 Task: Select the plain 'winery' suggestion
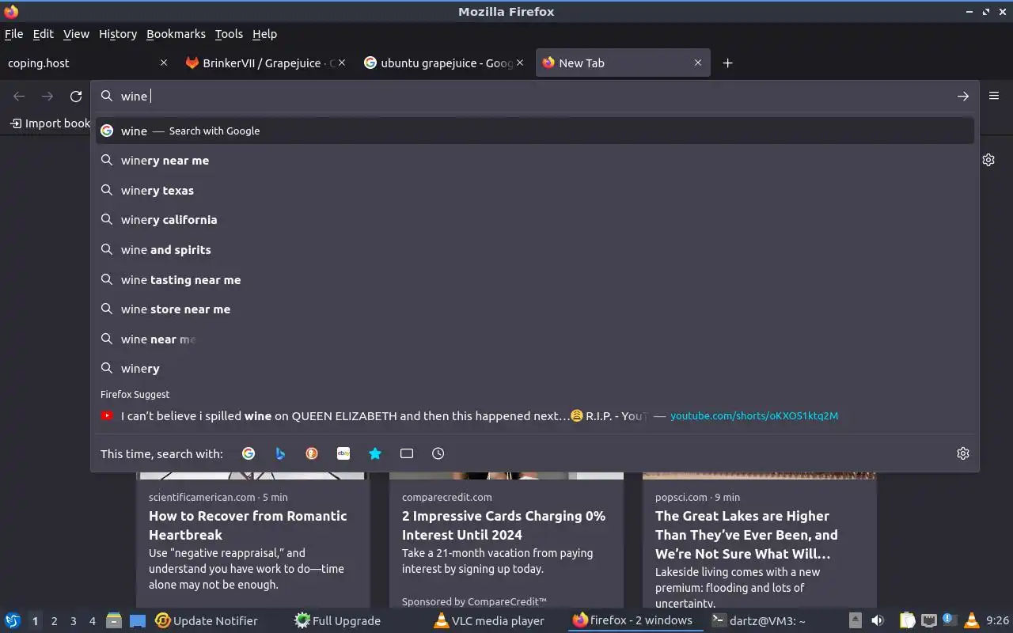click(535, 369)
